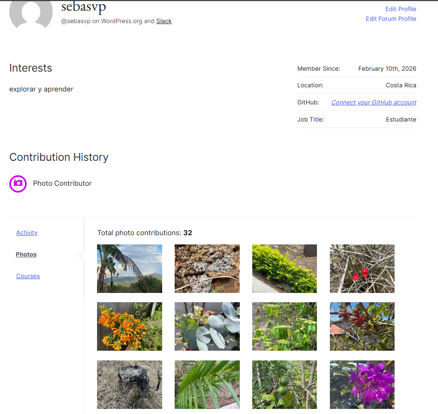Open the eucalyptus blue-gray leaves photo
The height and width of the screenshot is (414, 438).
(207, 326)
